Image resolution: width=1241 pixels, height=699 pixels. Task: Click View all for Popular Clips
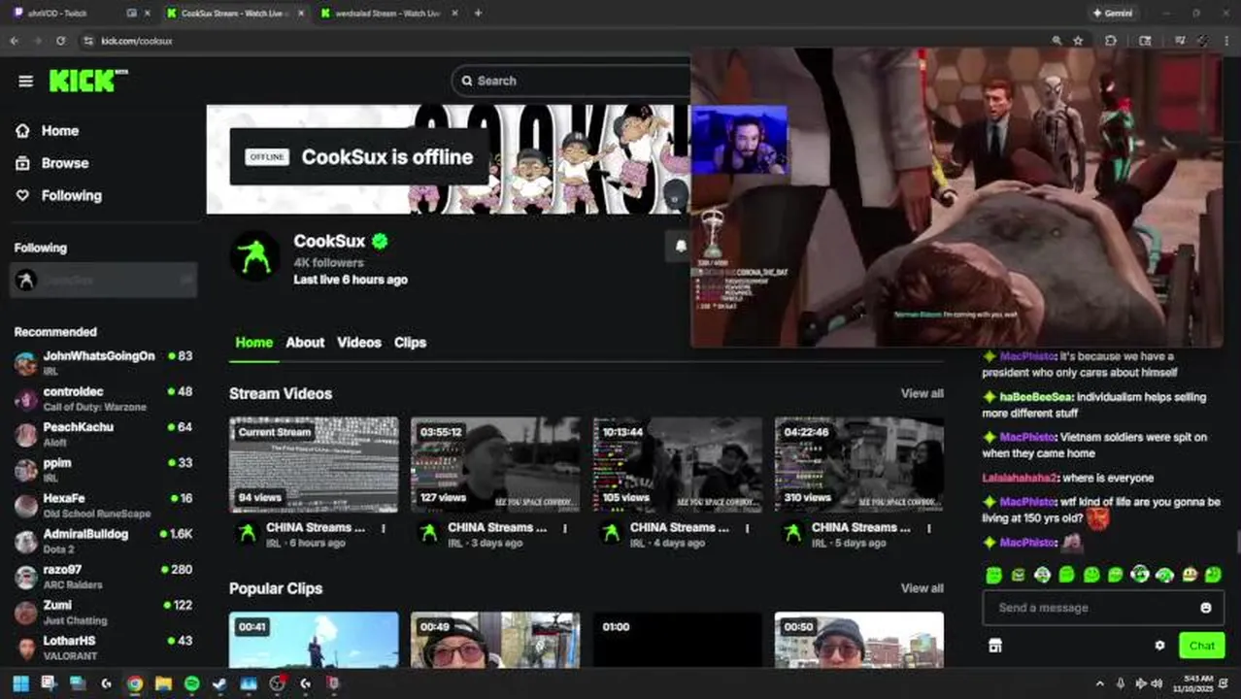click(x=922, y=588)
